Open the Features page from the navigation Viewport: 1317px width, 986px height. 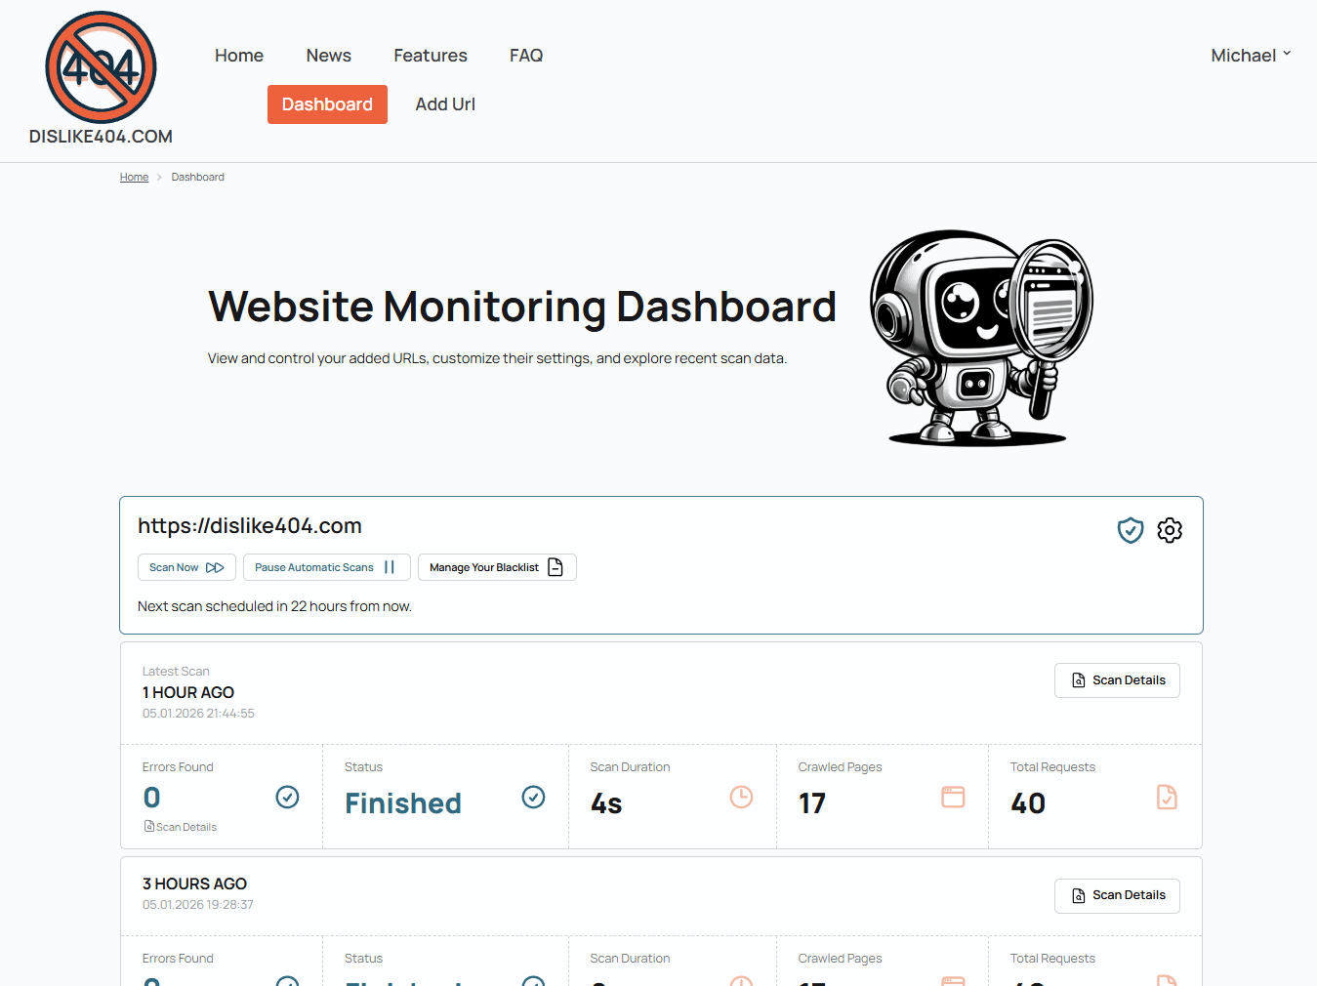click(430, 56)
